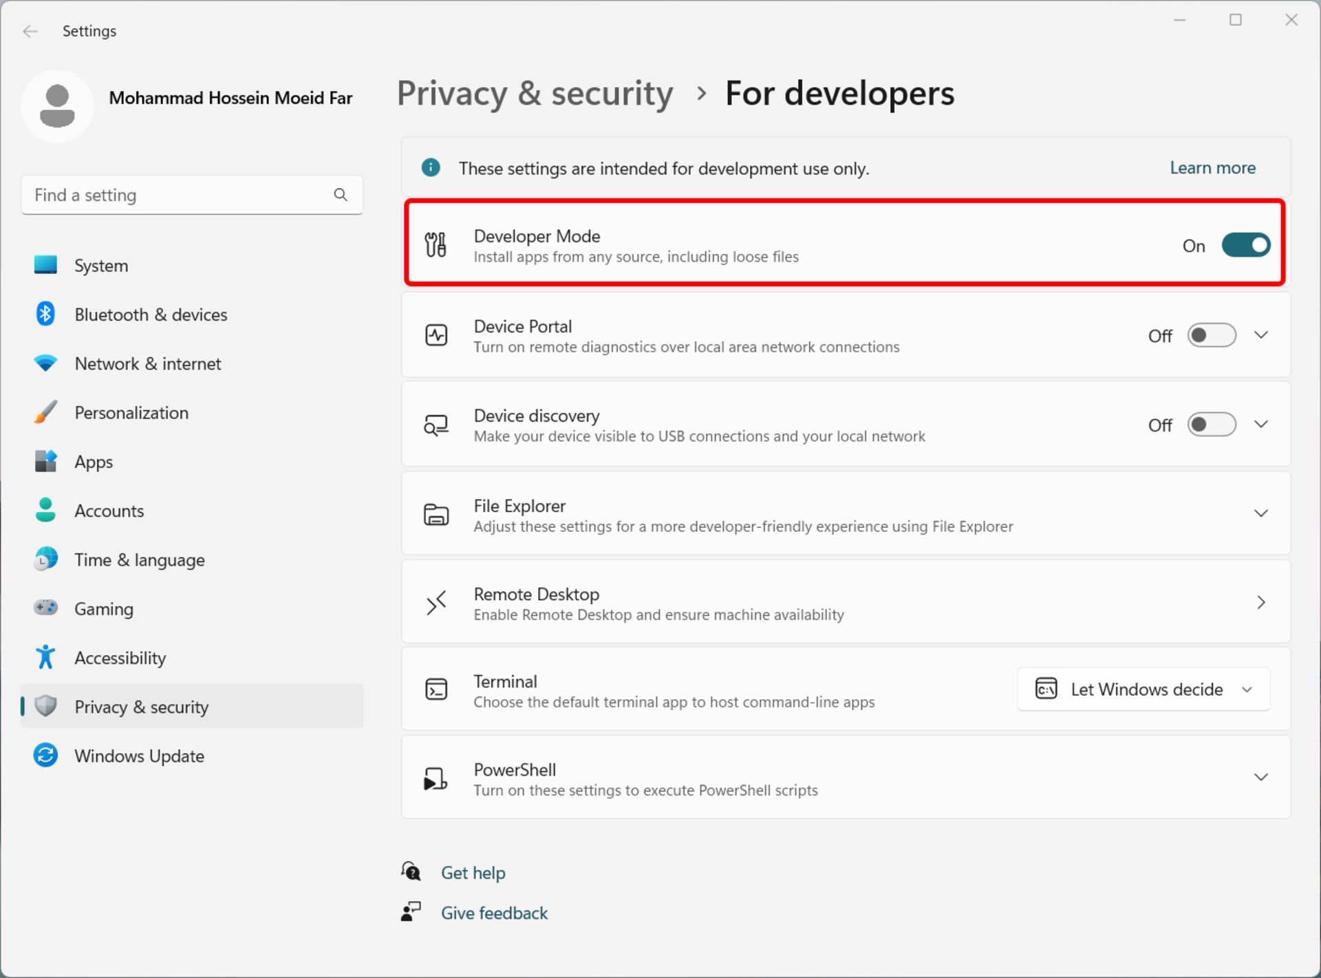Click the search magnifier icon

341,195
